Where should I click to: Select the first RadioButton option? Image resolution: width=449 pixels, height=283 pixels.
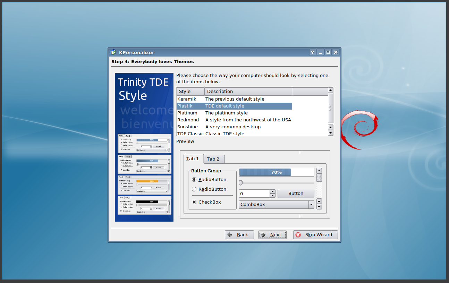coord(194,180)
